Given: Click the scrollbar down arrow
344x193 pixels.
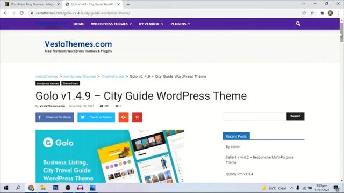Looking at the screenshot, I should click(x=342, y=181).
